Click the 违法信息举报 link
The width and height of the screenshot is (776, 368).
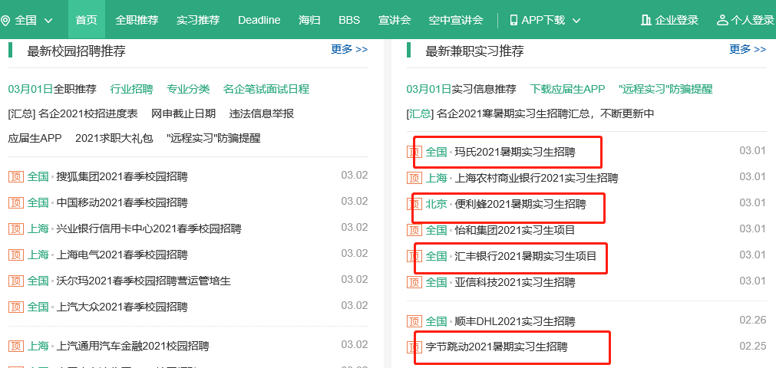pyautogui.click(x=261, y=113)
